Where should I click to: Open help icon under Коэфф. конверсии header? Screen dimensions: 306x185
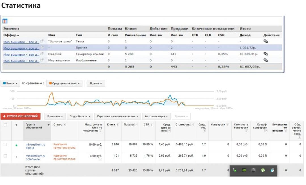point(266,131)
